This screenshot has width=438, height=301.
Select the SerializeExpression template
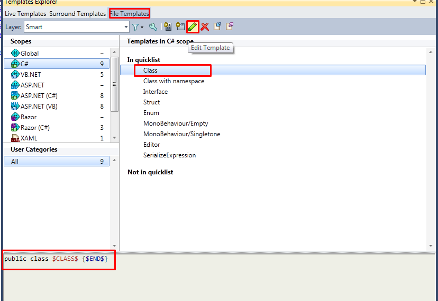pyautogui.click(x=170, y=155)
